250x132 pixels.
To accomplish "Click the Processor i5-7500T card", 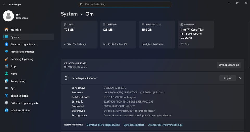I will pyautogui.click(x=196, y=34).
